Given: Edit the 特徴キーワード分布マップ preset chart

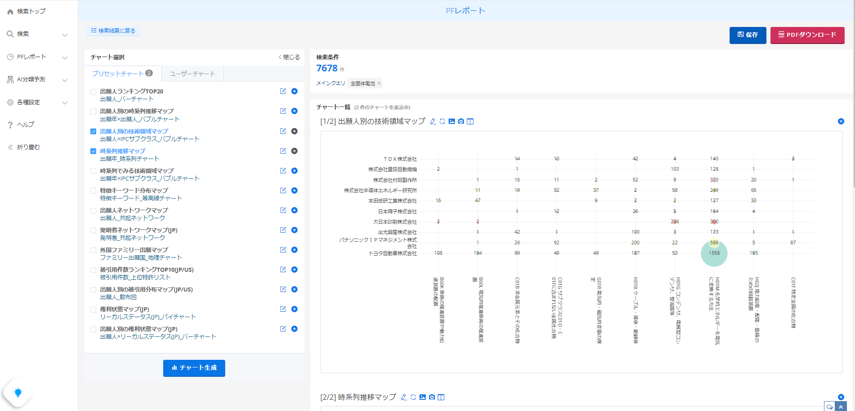Looking at the screenshot, I should (x=283, y=190).
